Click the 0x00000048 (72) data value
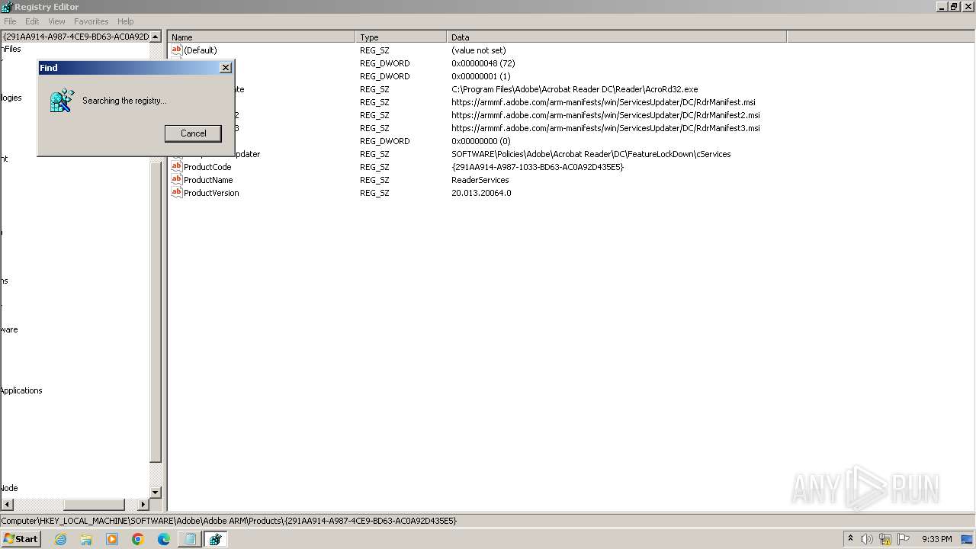 (x=483, y=63)
